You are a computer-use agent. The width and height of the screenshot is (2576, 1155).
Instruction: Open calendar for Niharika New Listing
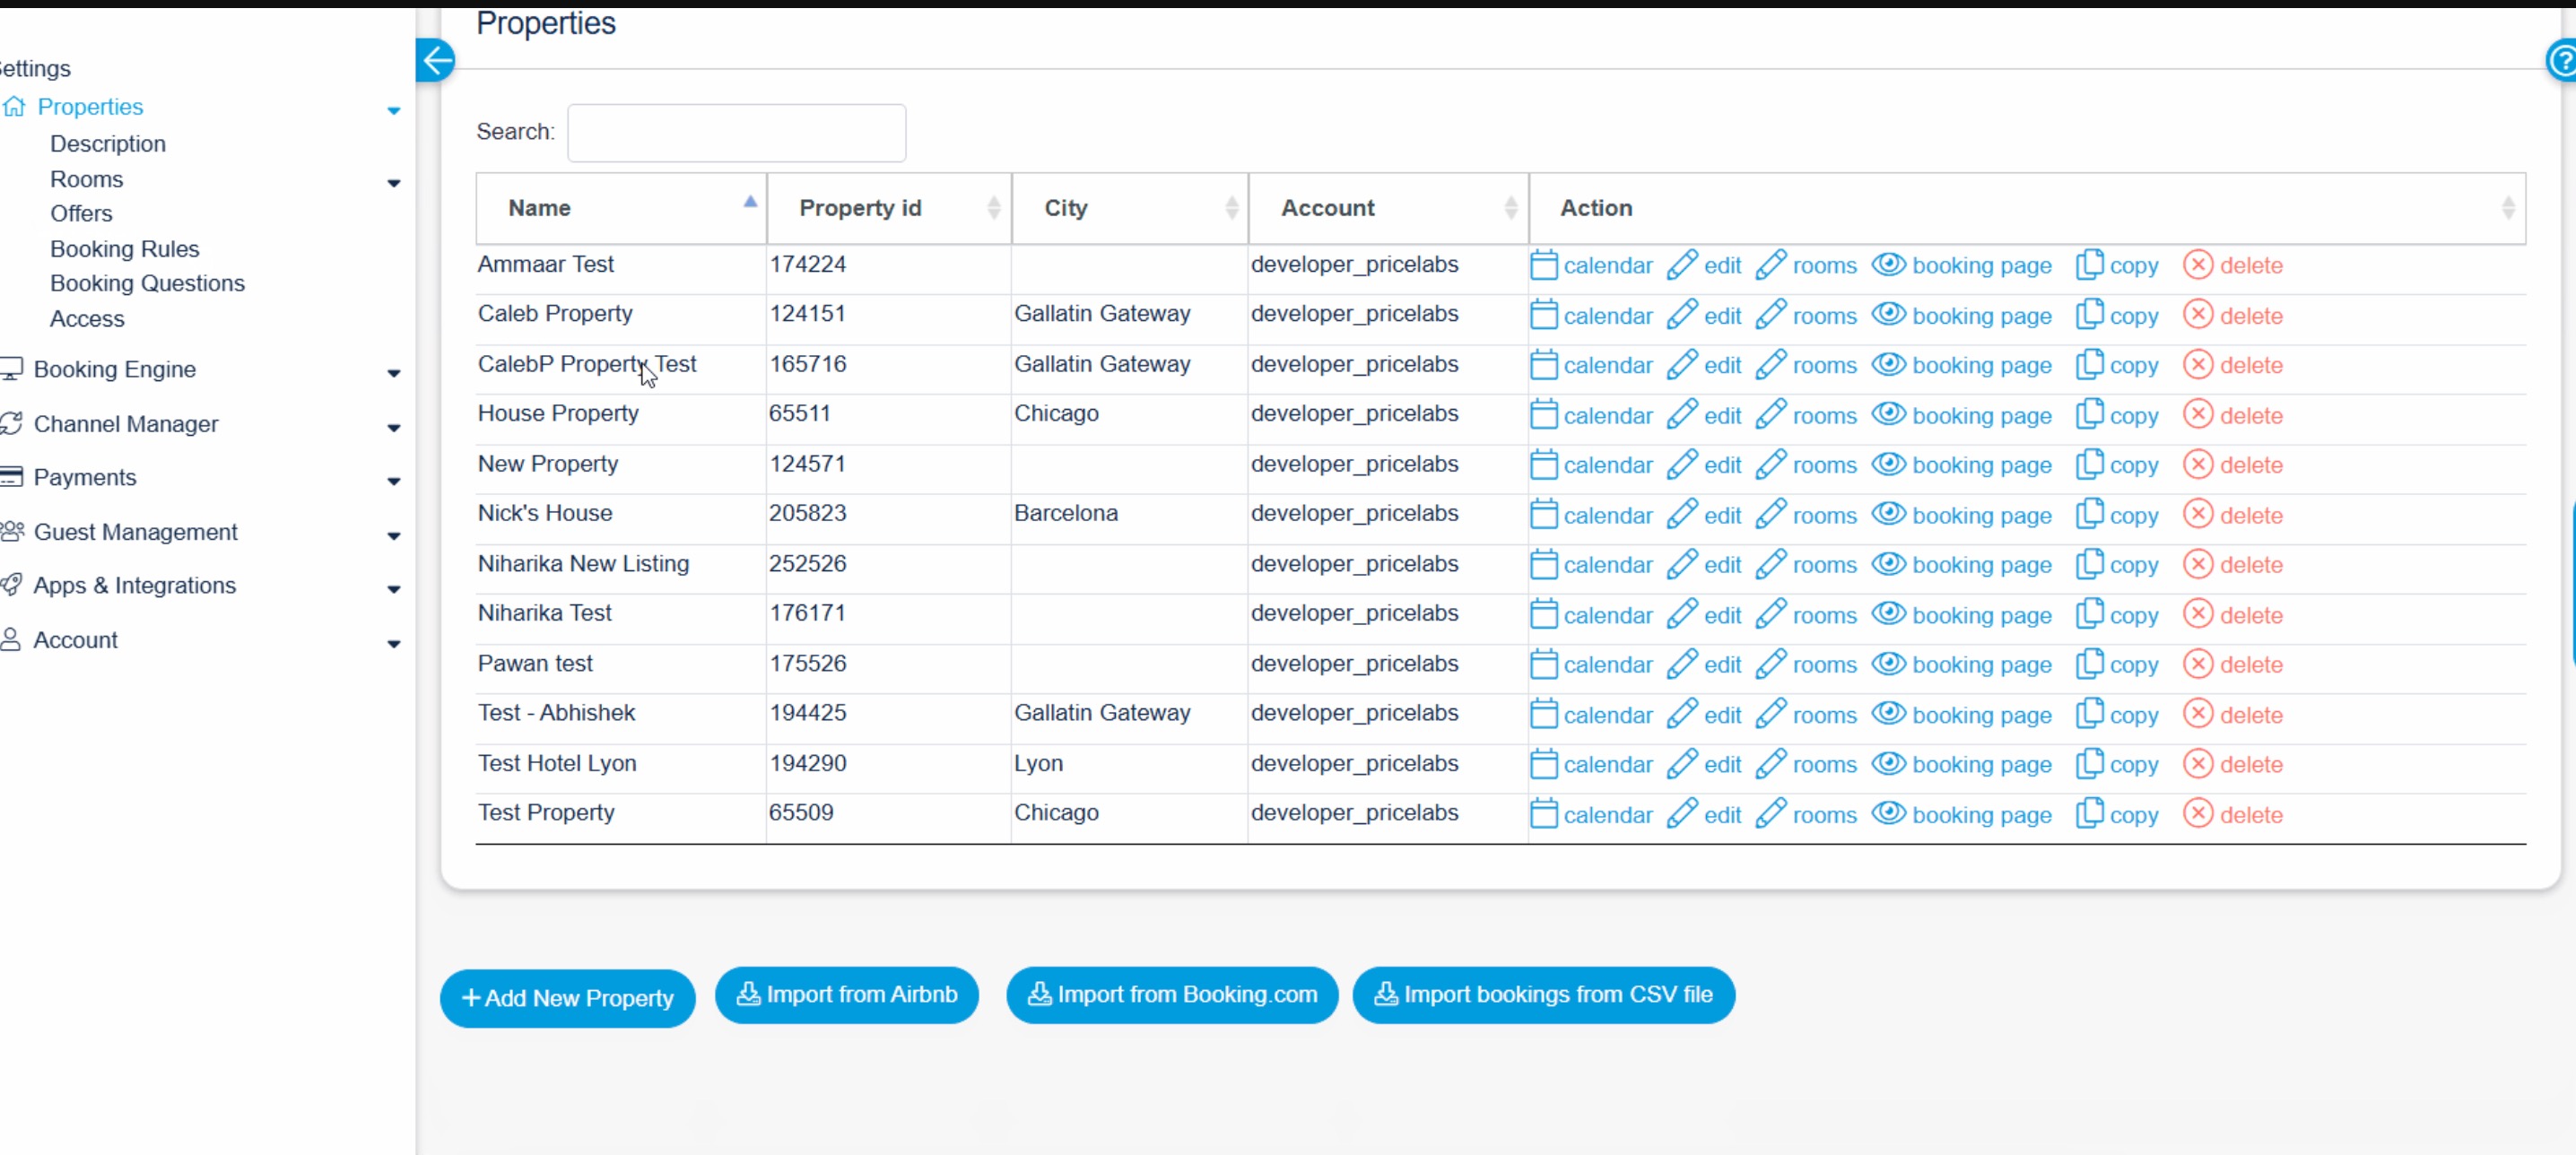pyautogui.click(x=1591, y=565)
